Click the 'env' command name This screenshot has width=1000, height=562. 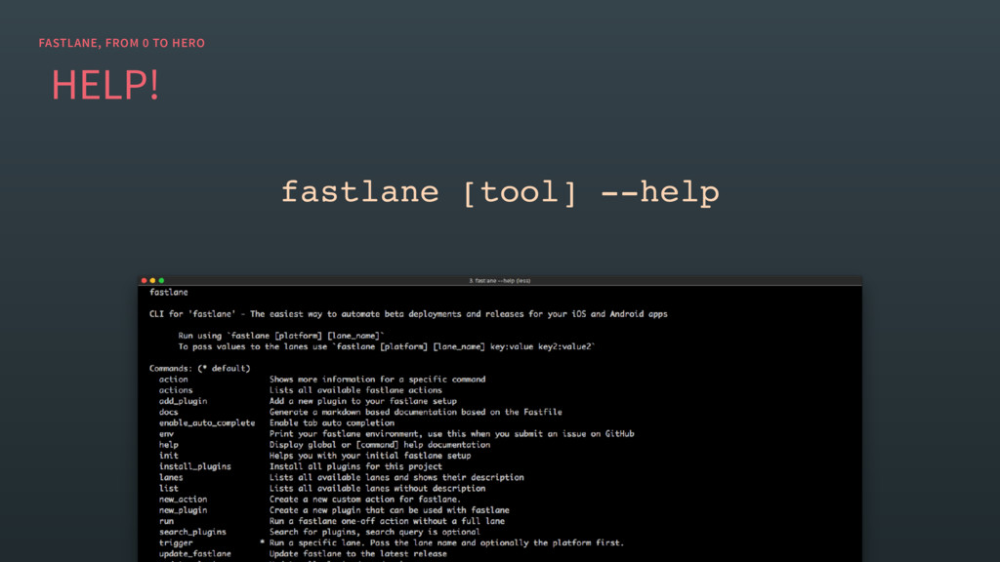click(166, 434)
